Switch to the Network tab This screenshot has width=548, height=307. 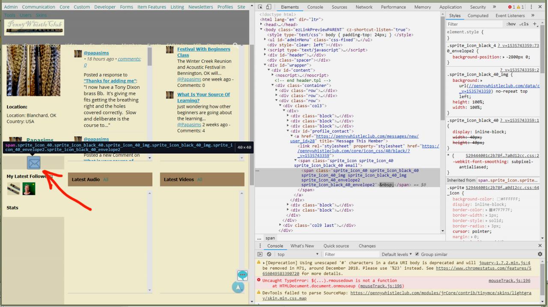tap(364, 7)
